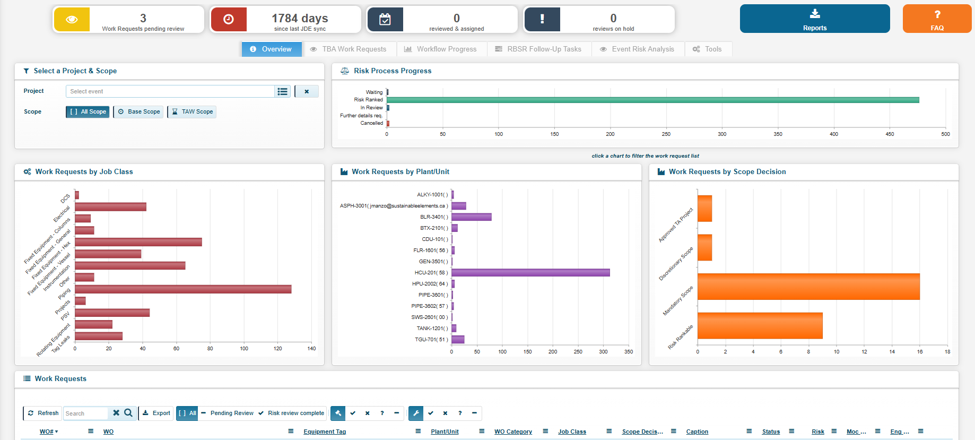
Task: Clear the work request search box with the X
Action: 116,413
